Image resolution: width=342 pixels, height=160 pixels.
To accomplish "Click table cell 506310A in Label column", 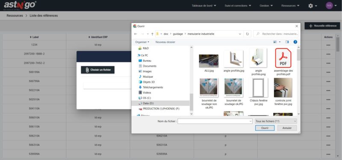I will 34,145.
